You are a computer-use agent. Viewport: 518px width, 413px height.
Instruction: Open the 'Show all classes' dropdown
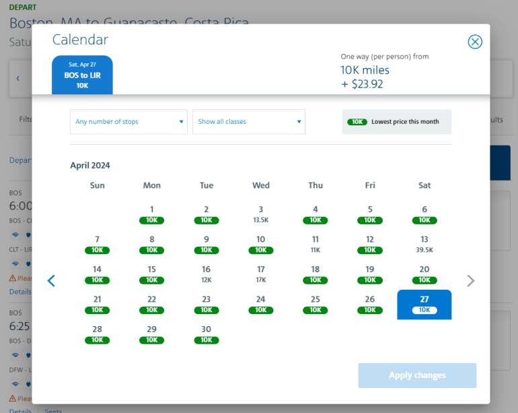coord(248,122)
